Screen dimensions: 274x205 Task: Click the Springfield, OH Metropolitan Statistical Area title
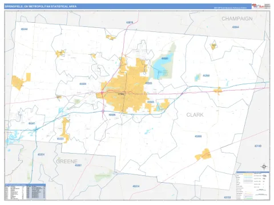tap(41, 6)
